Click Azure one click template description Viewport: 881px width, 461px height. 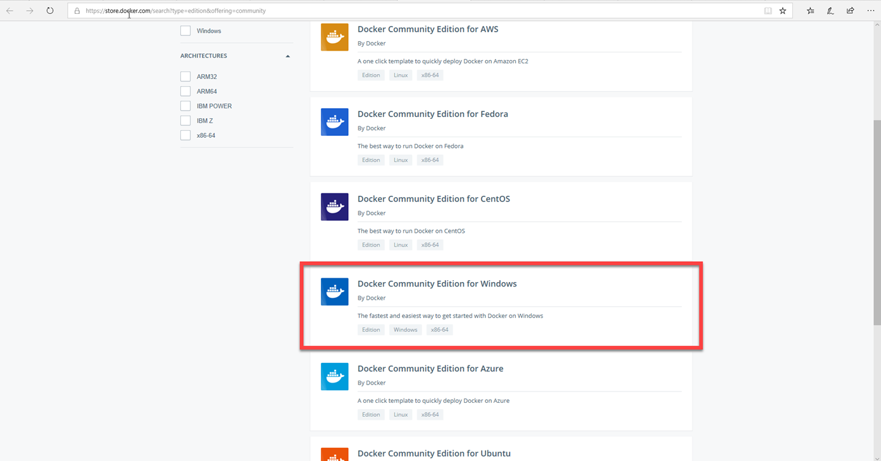[x=433, y=400]
